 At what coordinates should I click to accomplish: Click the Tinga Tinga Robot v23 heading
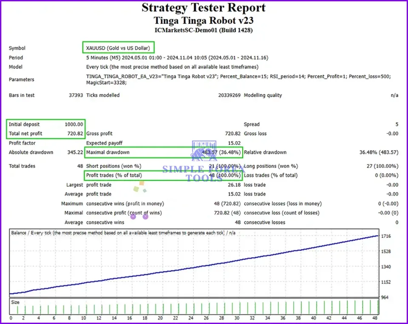click(x=204, y=20)
